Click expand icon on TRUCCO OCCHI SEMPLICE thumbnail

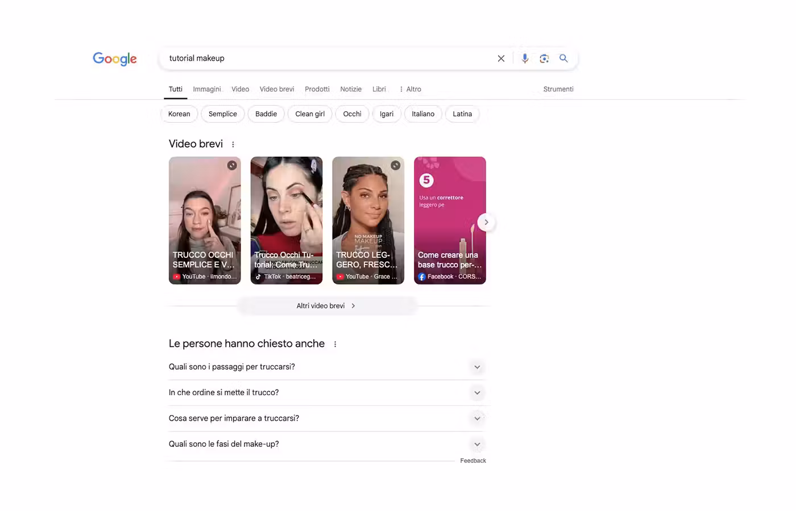pyautogui.click(x=232, y=165)
